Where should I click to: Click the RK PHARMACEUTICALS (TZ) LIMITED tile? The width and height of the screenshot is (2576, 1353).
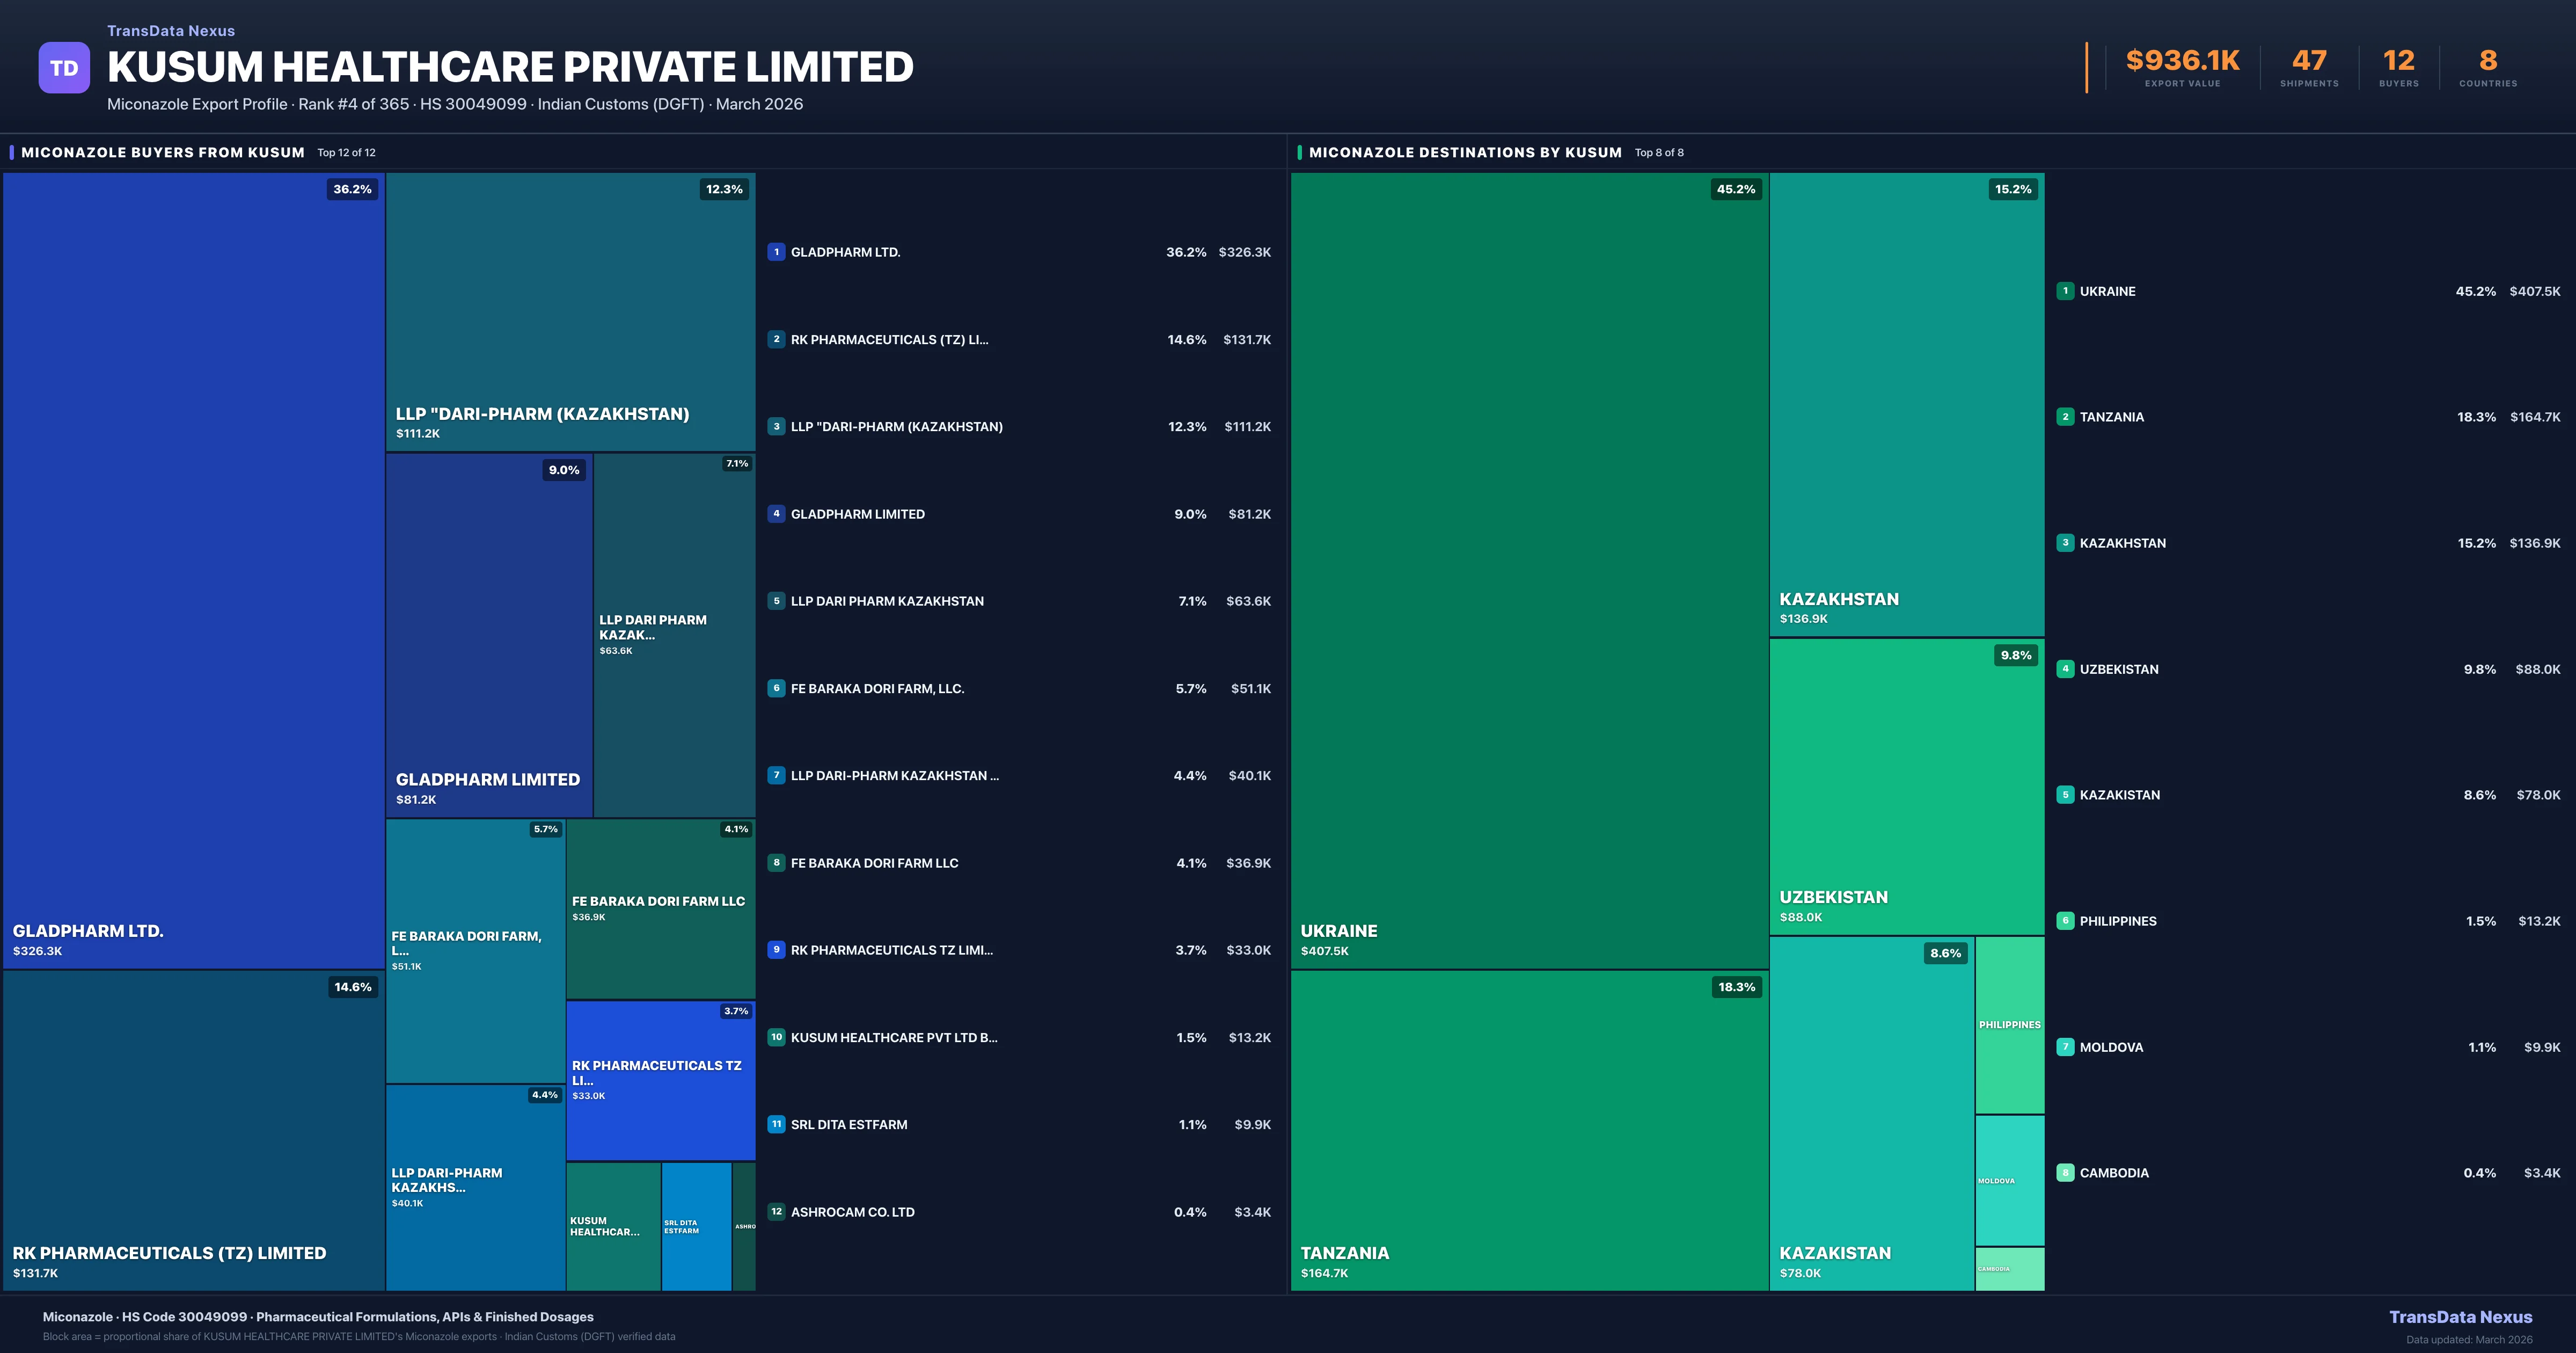193,1131
